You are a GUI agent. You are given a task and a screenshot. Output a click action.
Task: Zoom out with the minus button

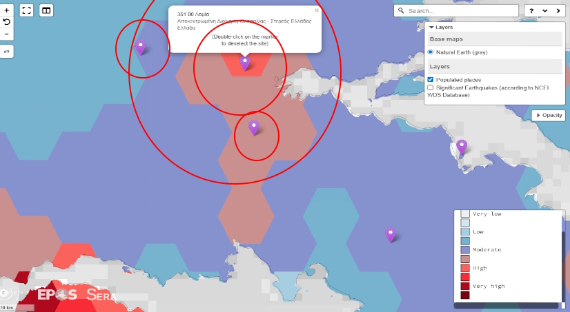pyautogui.click(x=7, y=34)
